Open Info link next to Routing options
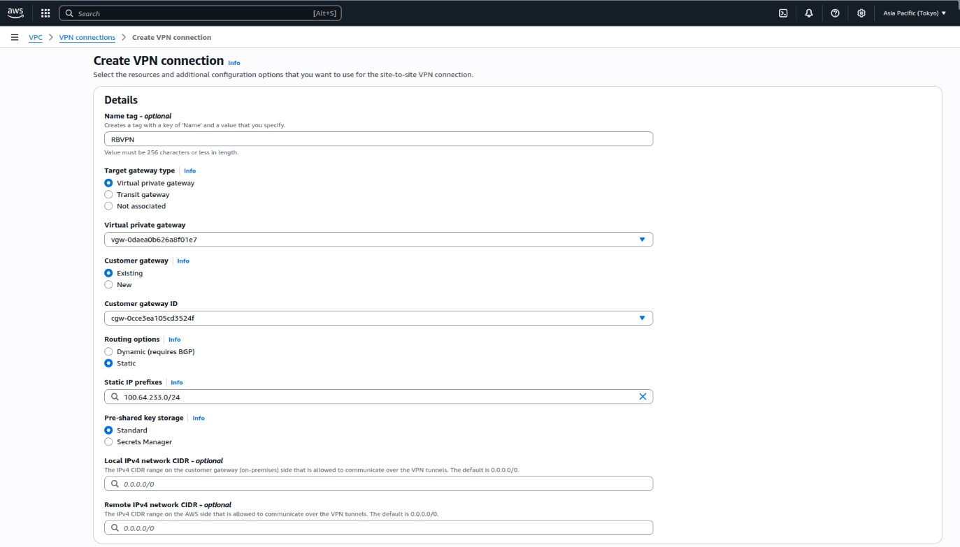The height and width of the screenshot is (547, 960). (174, 340)
